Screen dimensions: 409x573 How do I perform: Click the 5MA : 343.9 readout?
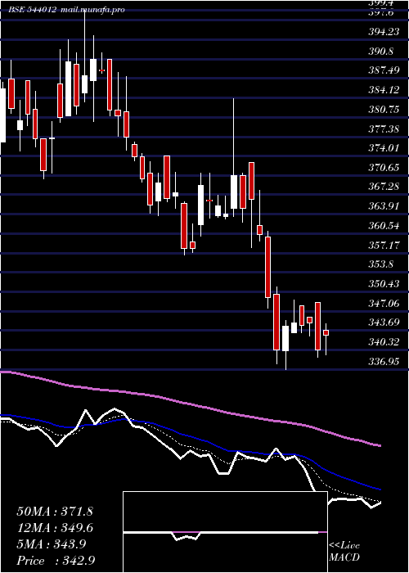(x=51, y=544)
